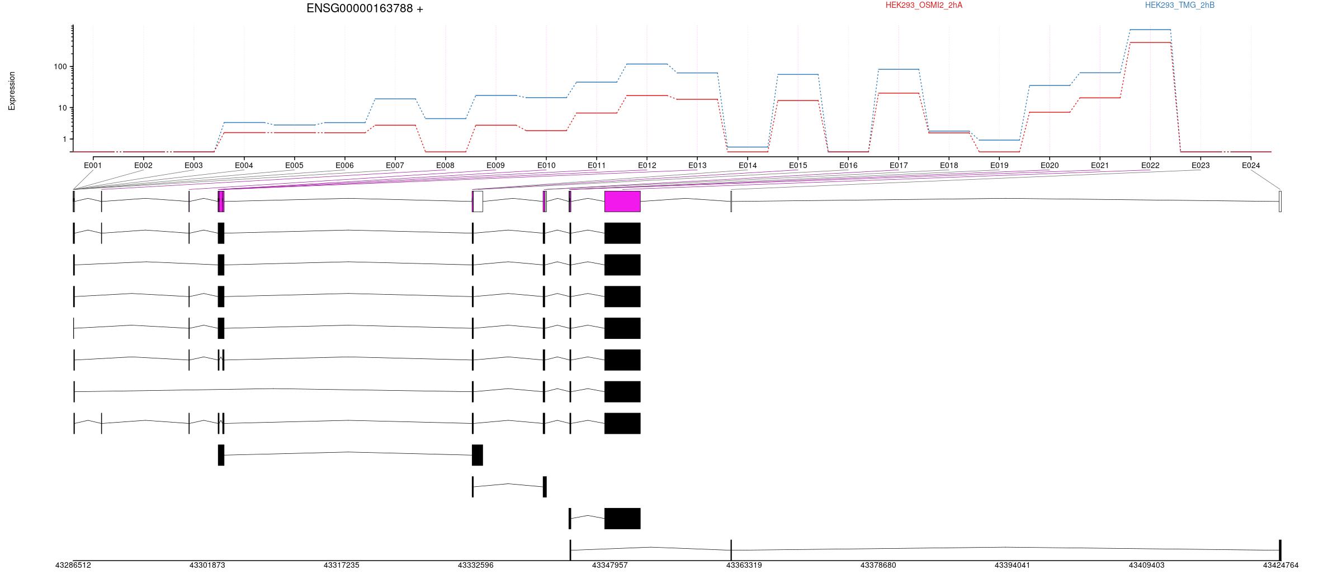
Task: Click the blue peak line above E022
Action: (x=1150, y=30)
